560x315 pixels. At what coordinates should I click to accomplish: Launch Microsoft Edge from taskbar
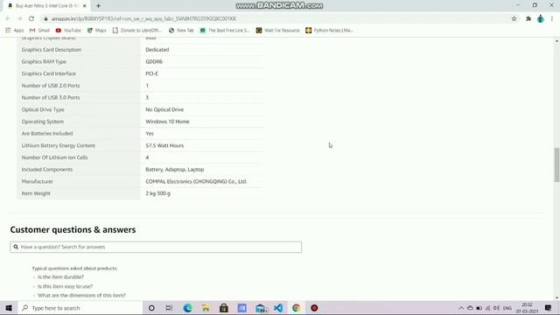[187, 308]
